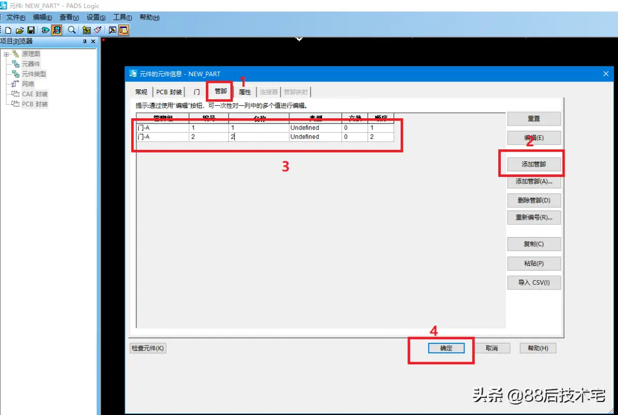Switch to the 属性 tab
Screen dimensions: 618x415
point(245,92)
